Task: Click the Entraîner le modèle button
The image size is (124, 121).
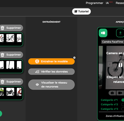Action: coord(51,61)
